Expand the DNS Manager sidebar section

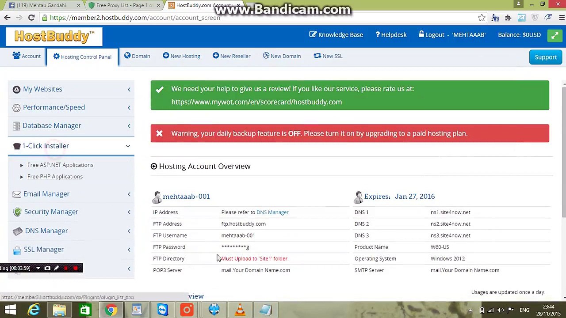(x=71, y=231)
